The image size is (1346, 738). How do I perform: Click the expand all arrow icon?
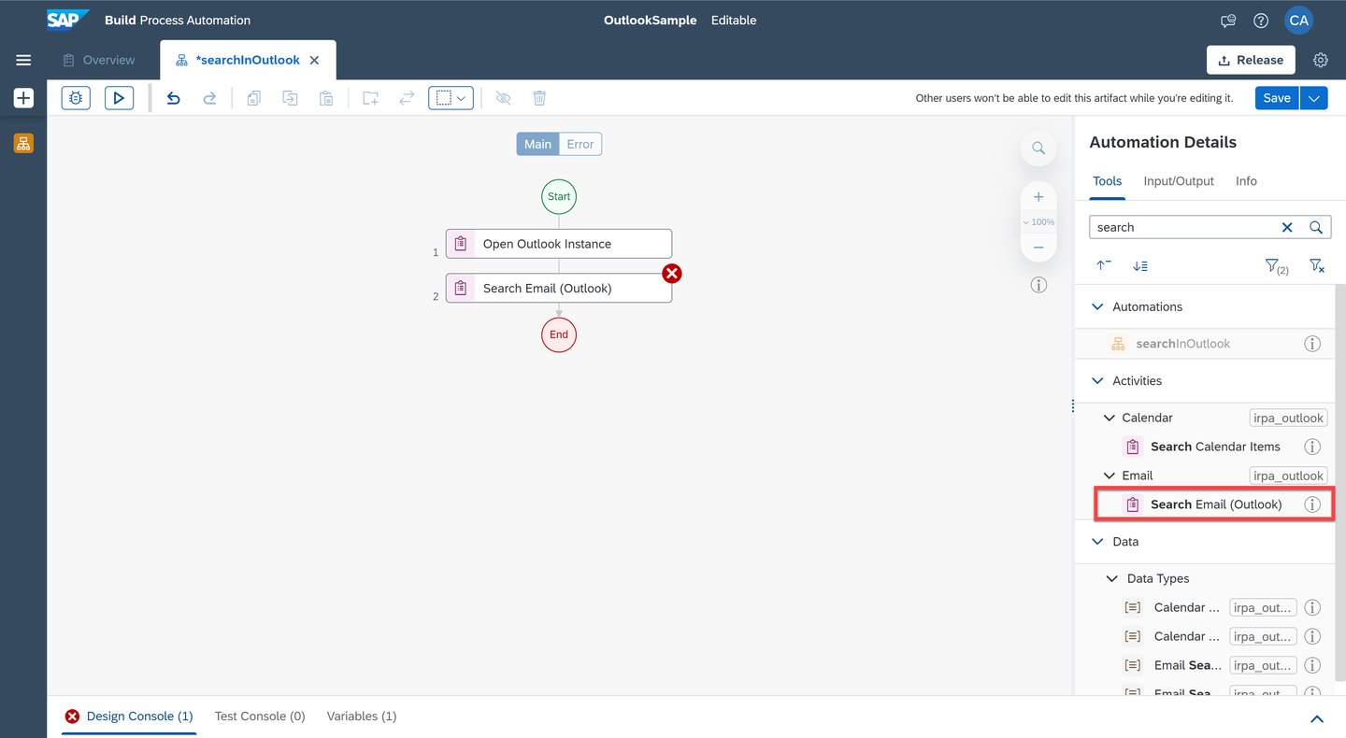pos(1140,265)
